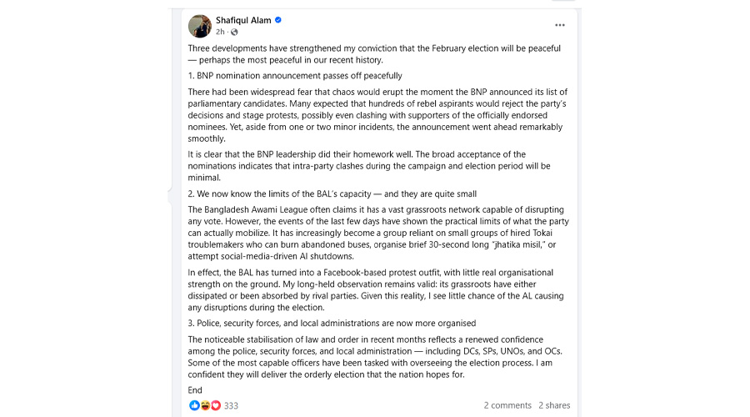Open Shafiqul Alam's profile picture
Viewport: 750px width, 417px height.
[x=200, y=26]
